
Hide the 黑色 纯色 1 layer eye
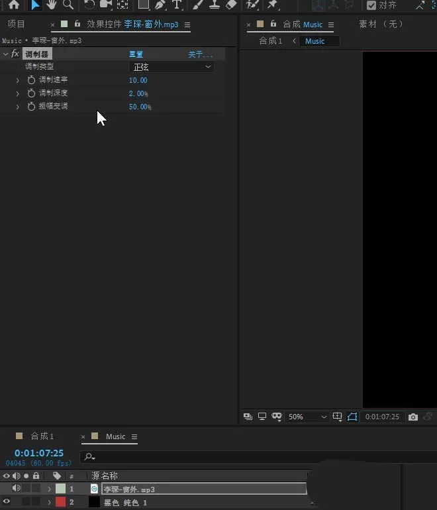[6, 501]
